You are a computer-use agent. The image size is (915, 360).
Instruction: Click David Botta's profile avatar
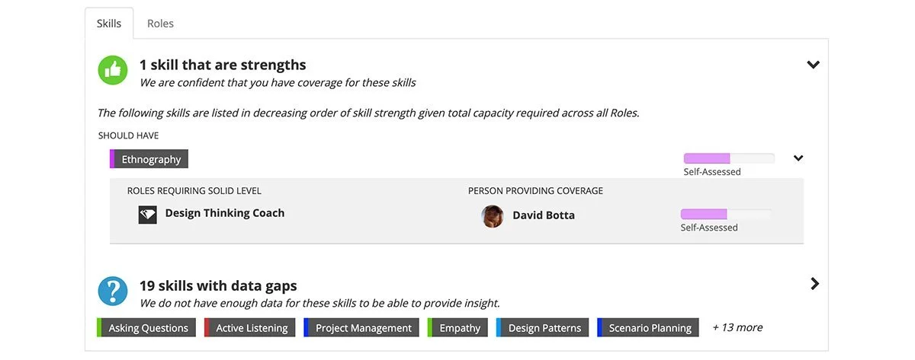[493, 215]
